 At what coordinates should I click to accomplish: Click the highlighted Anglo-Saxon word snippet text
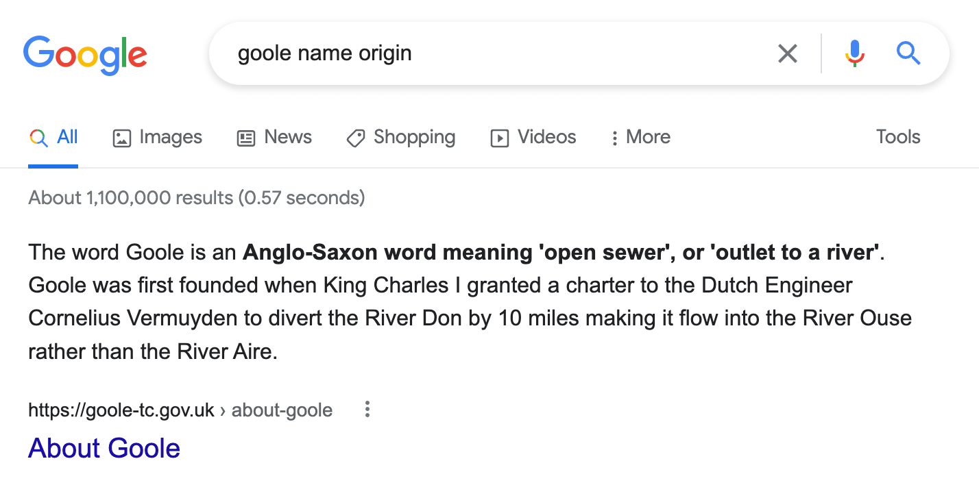tap(561, 253)
